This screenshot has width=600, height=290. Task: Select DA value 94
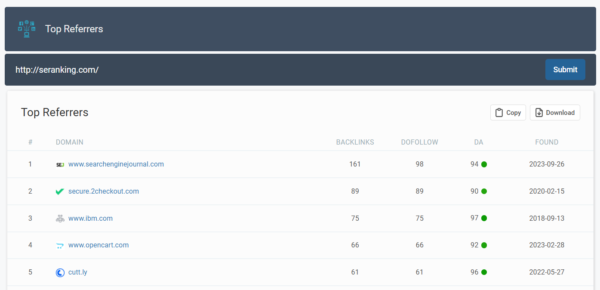click(474, 164)
